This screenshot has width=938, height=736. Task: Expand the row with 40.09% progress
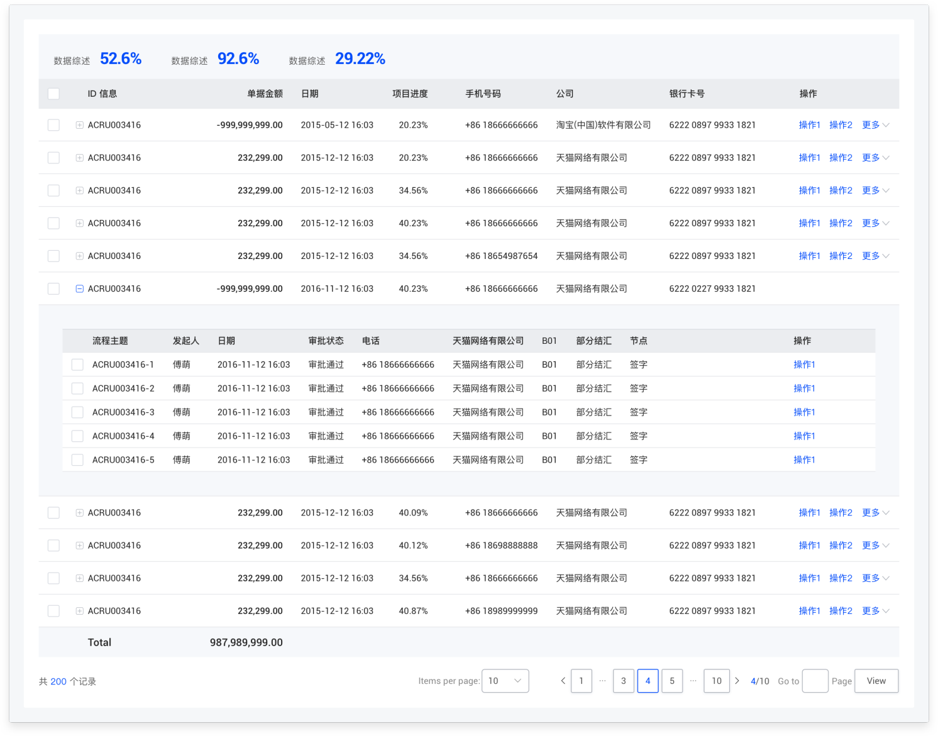[79, 513]
